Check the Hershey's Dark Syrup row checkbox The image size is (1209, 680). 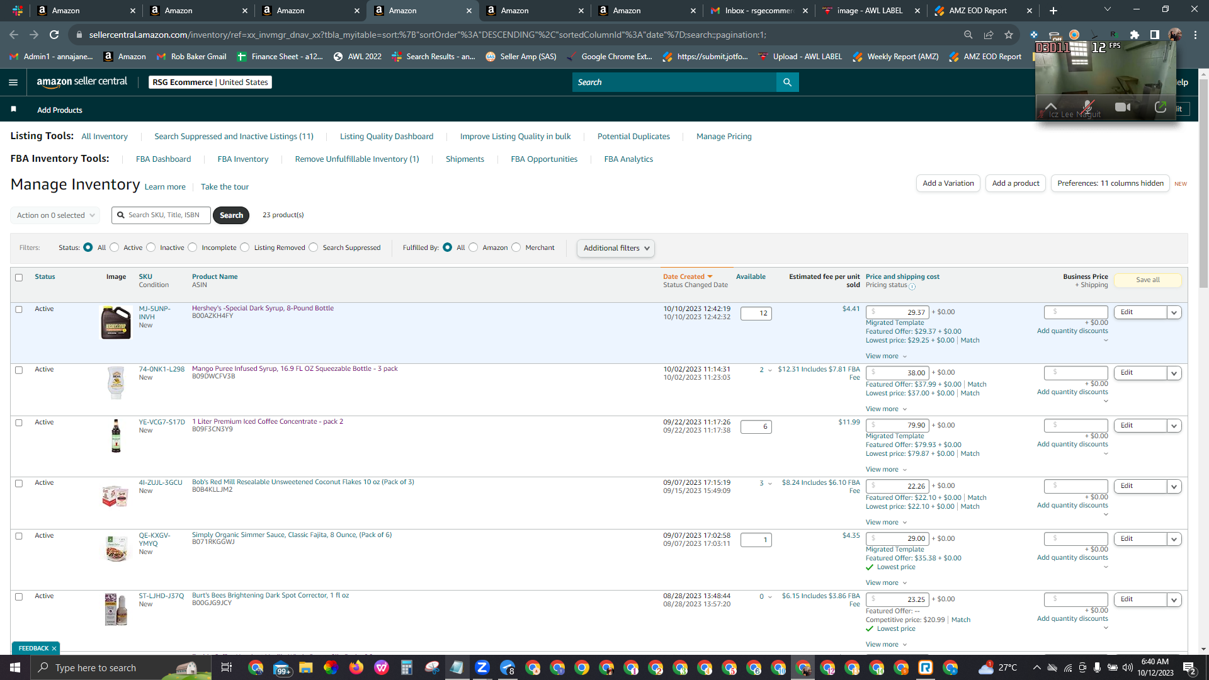(x=19, y=309)
